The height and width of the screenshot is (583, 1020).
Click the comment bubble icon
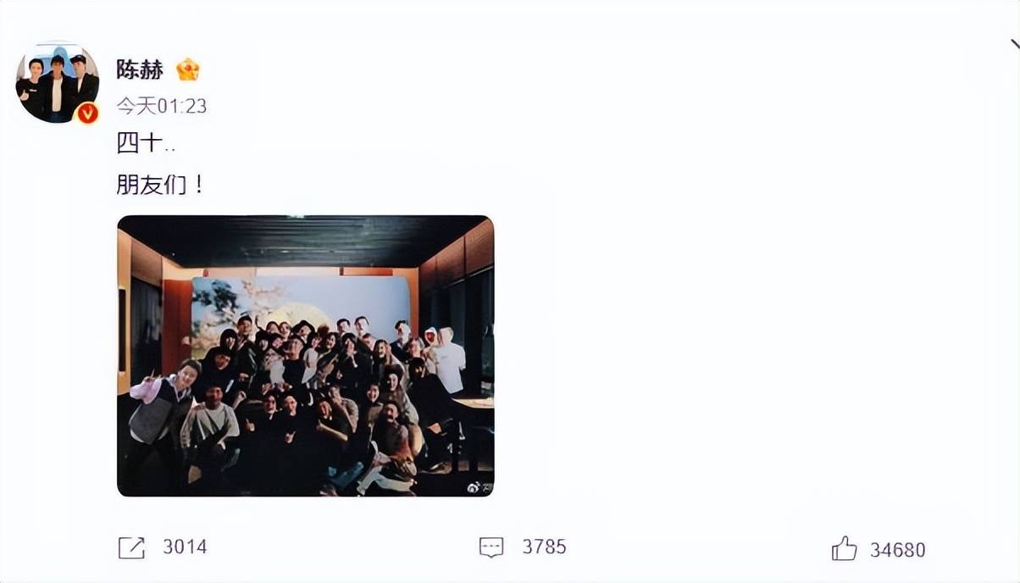click(x=491, y=547)
